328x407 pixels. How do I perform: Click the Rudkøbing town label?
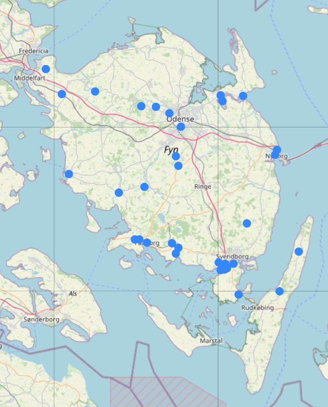click(x=258, y=308)
